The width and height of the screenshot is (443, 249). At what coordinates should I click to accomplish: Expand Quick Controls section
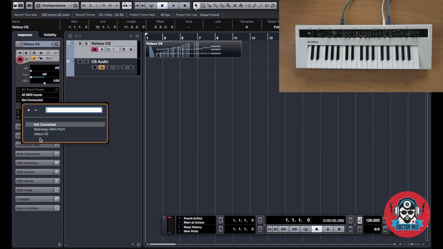coord(37,208)
